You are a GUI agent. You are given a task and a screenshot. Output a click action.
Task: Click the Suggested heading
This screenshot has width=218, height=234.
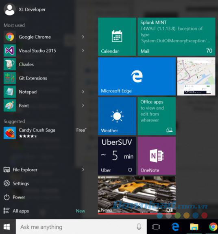[x=14, y=121]
